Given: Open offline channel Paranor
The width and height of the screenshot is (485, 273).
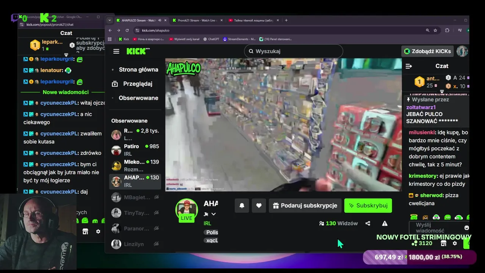Looking at the screenshot, I should [135, 228].
